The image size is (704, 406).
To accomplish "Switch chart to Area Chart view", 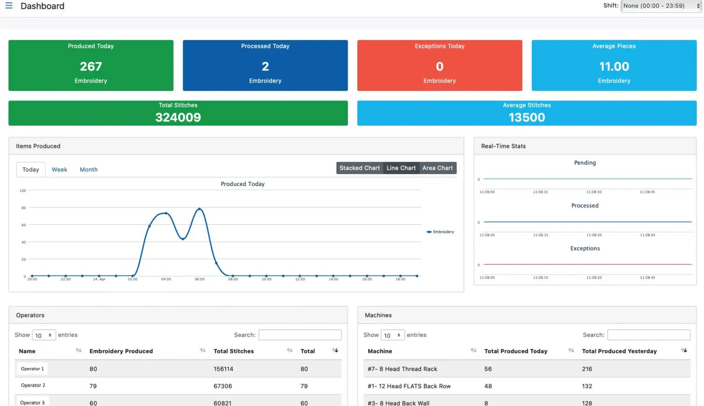I will tap(437, 168).
